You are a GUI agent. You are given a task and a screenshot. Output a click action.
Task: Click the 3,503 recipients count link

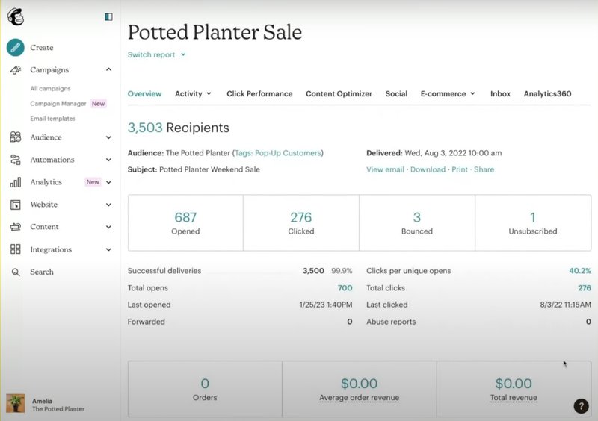tap(145, 128)
